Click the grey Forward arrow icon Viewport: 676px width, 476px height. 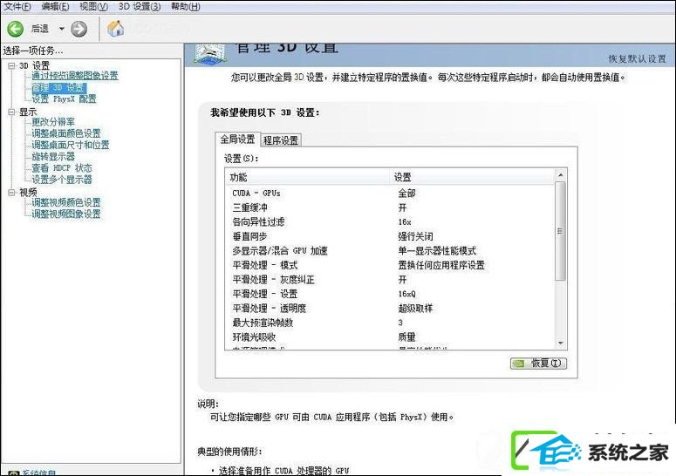click(x=79, y=29)
